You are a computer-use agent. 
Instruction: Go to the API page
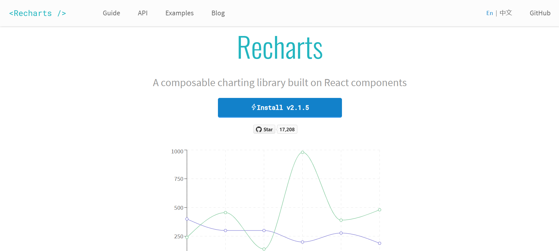tap(143, 13)
